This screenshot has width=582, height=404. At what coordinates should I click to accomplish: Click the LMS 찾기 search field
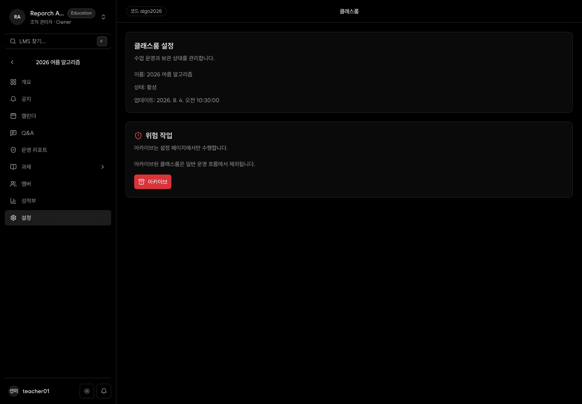pos(58,41)
